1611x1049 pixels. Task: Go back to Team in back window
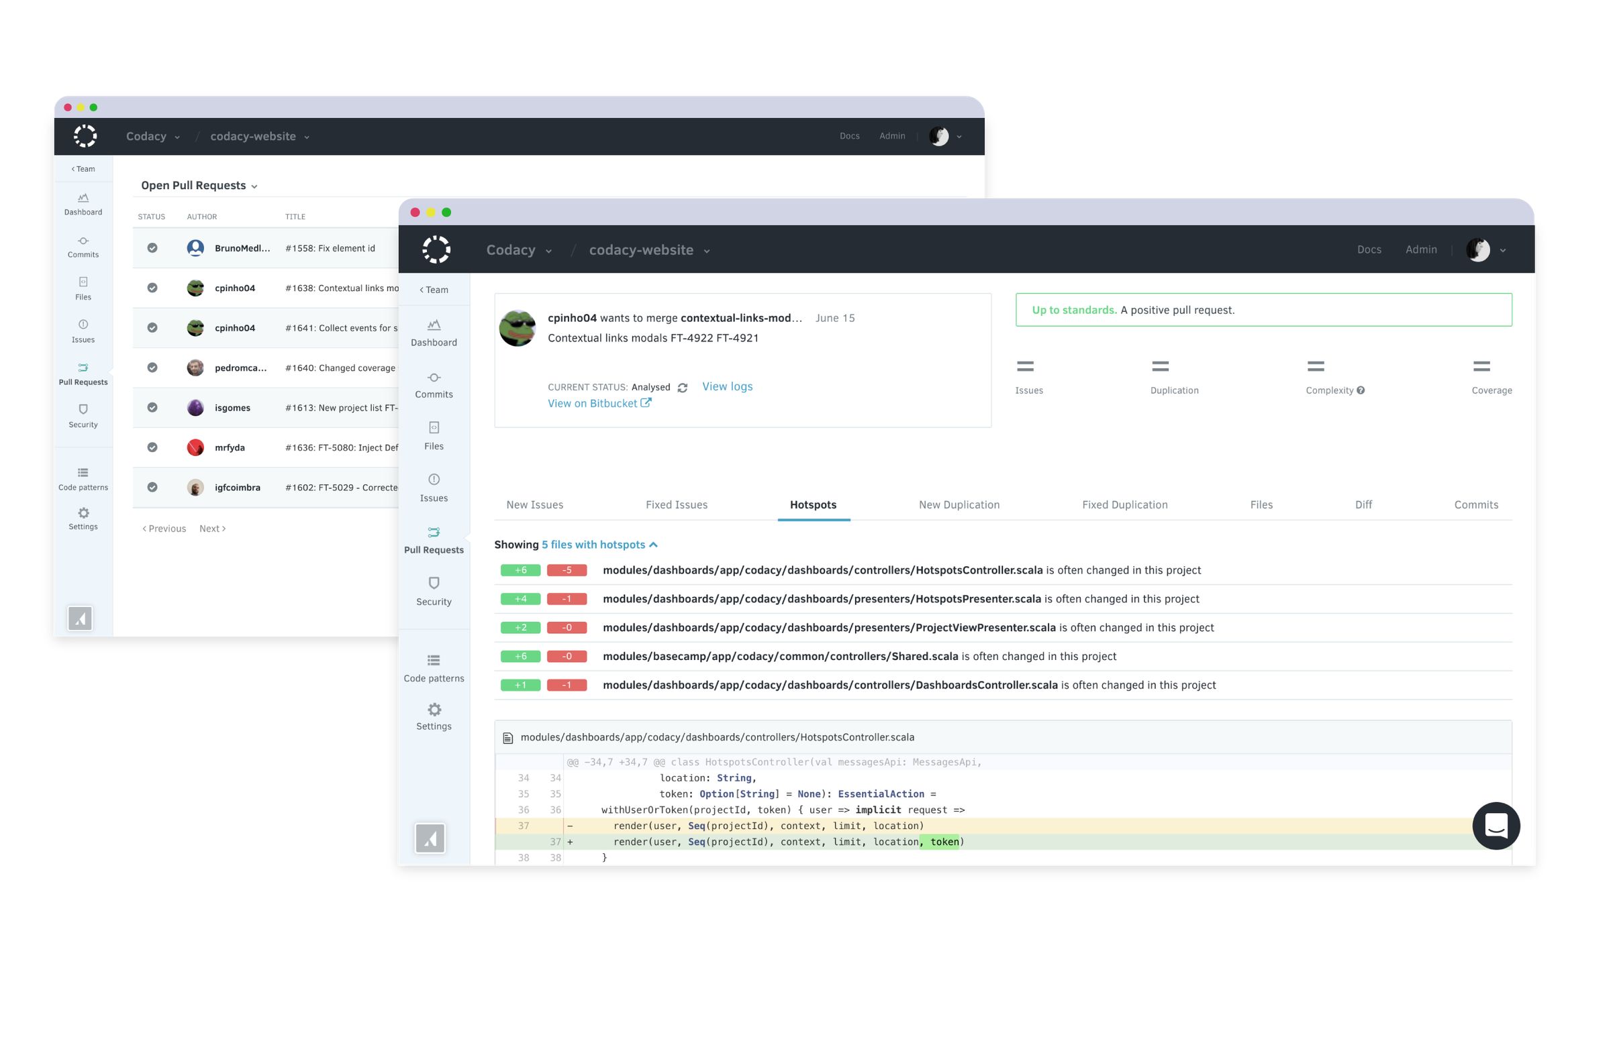83,169
